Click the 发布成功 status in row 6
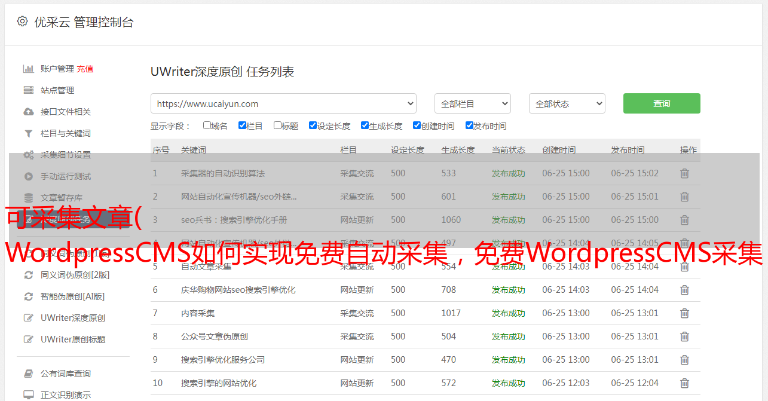The height and width of the screenshot is (401, 768). (x=509, y=290)
